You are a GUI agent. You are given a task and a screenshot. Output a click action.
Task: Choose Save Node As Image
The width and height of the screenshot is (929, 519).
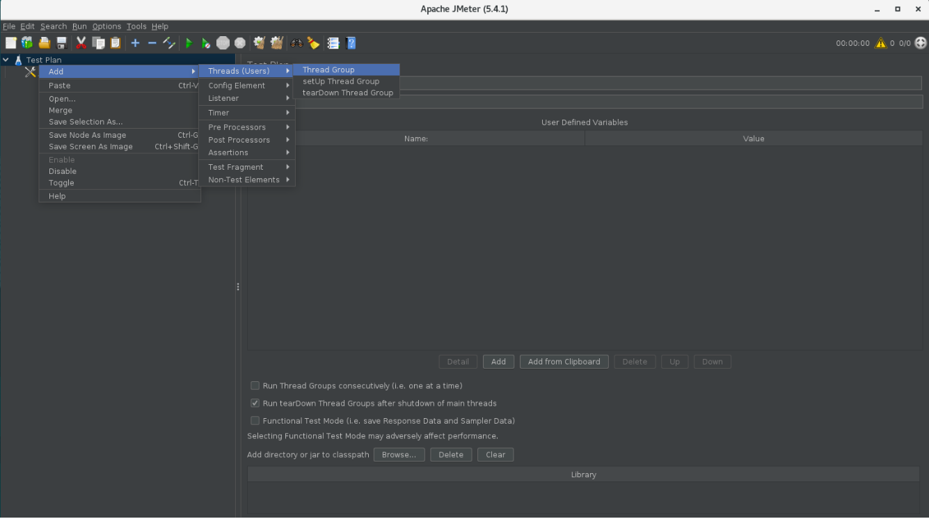click(x=120, y=135)
